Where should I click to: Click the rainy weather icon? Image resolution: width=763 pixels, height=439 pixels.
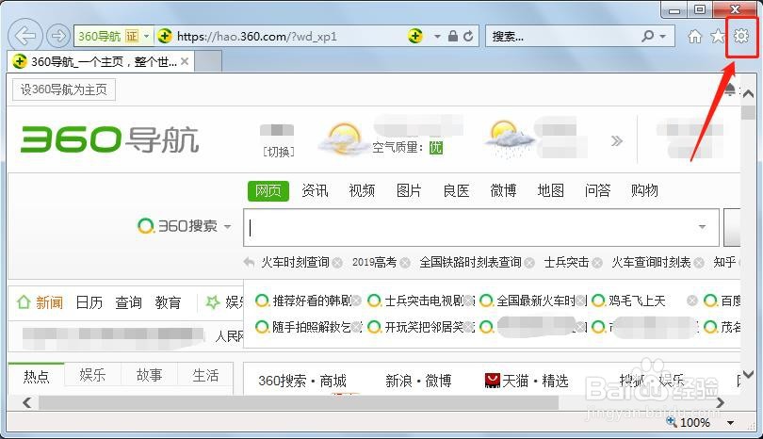coord(509,139)
